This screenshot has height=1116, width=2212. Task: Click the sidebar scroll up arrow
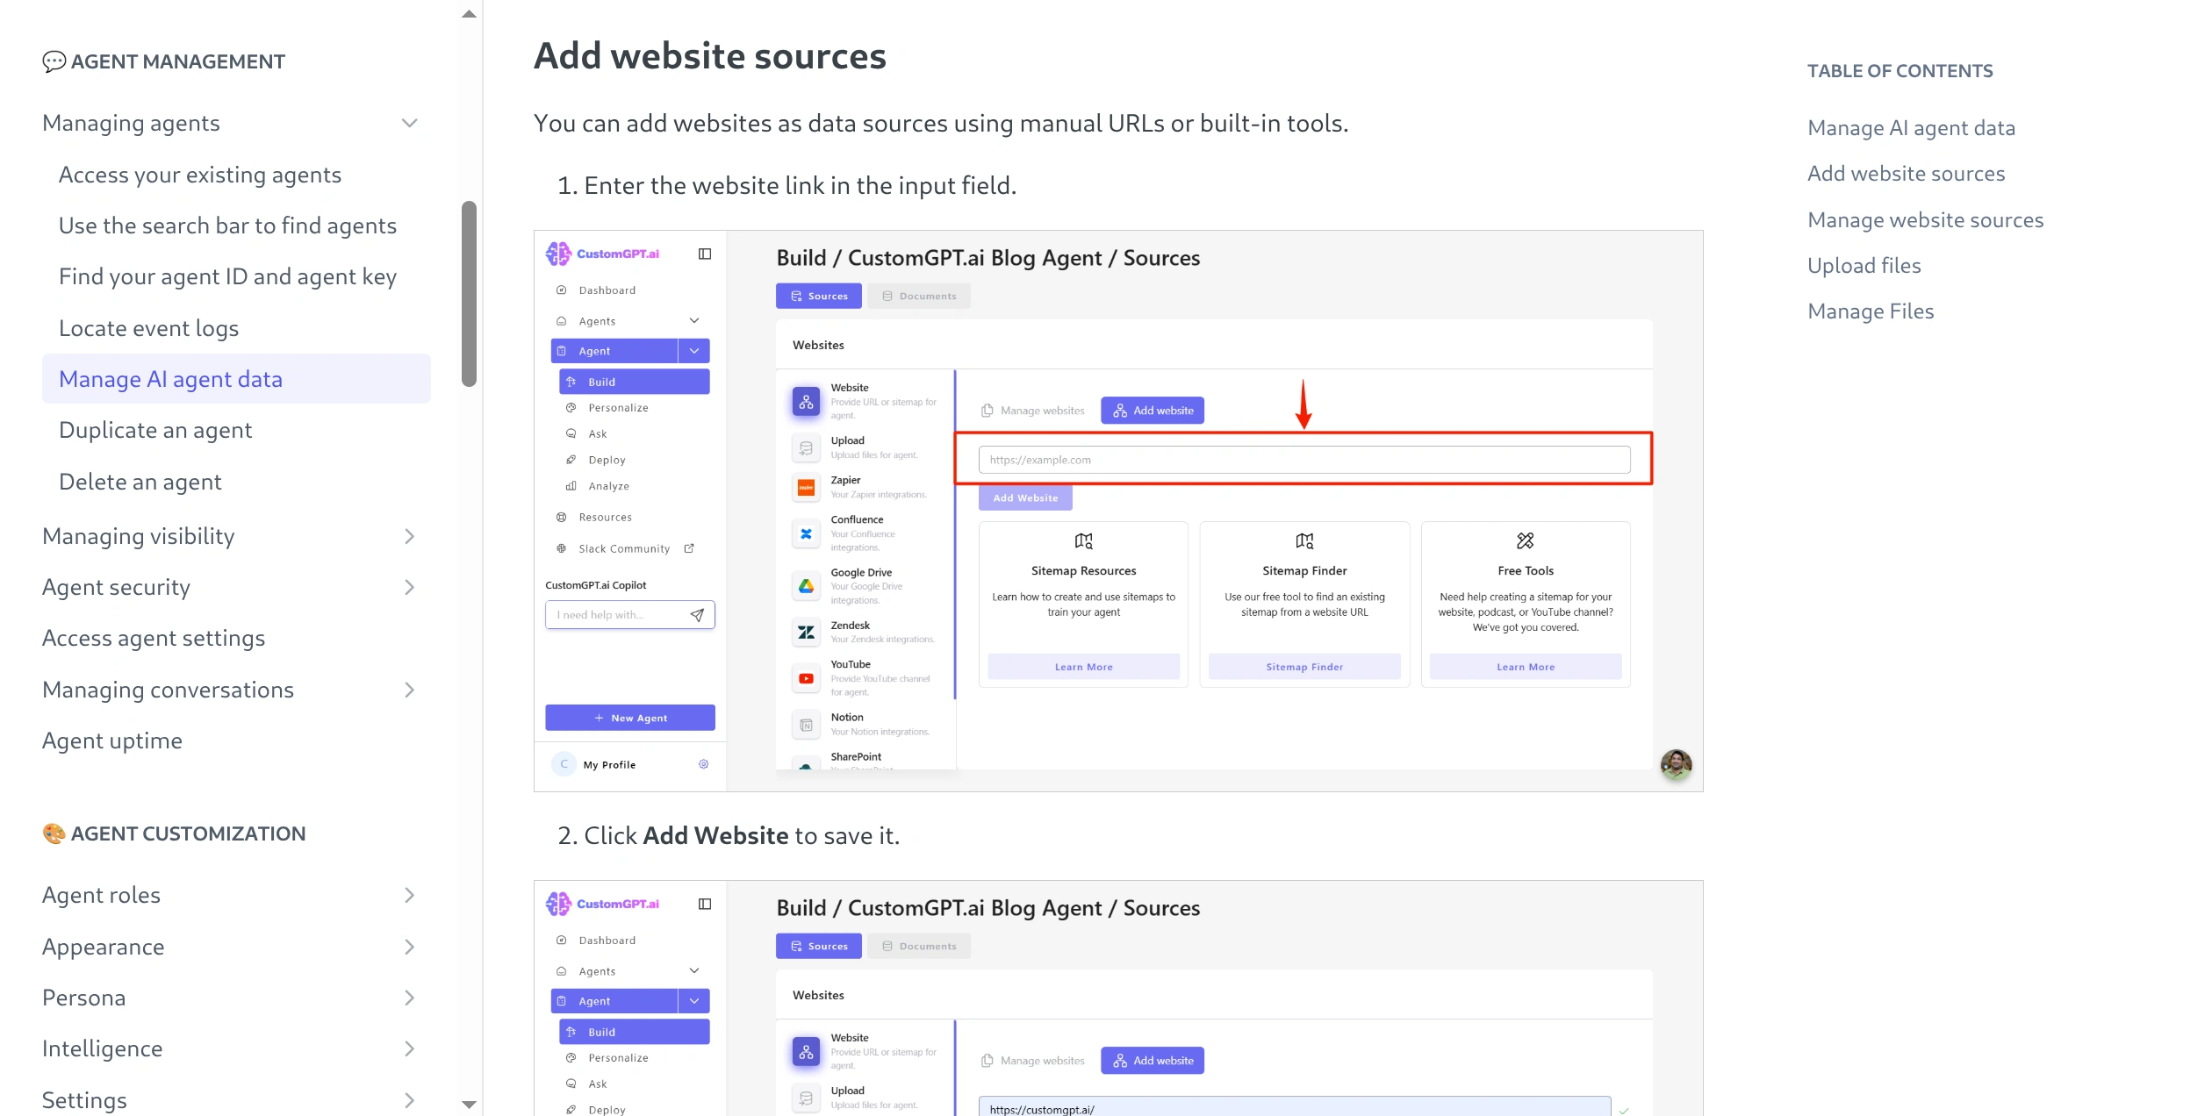click(469, 14)
